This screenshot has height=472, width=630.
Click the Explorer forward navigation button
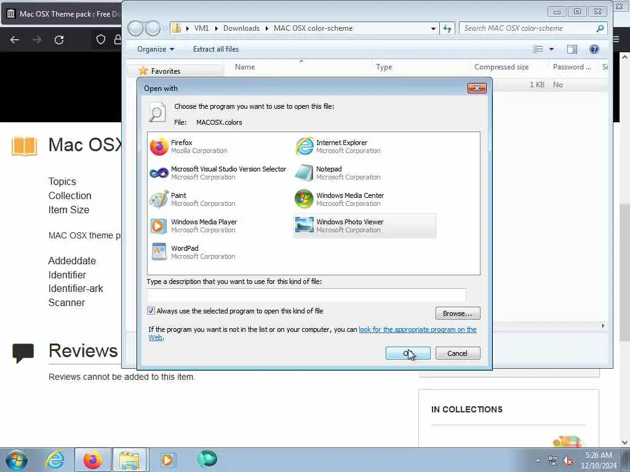pyautogui.click(x=153, y=28)
